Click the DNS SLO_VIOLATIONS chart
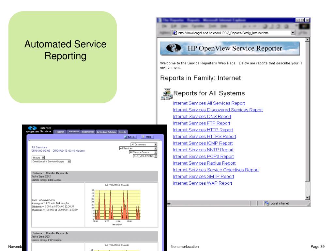 tap(121, 205)
